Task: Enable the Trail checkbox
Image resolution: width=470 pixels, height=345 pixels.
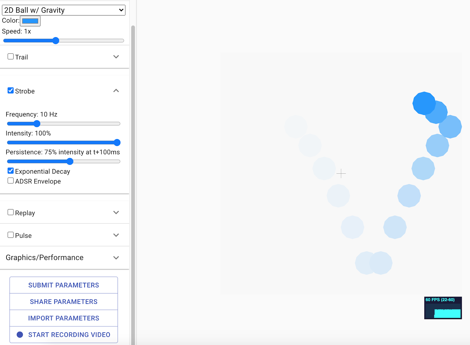Action: tap(11, 56)
